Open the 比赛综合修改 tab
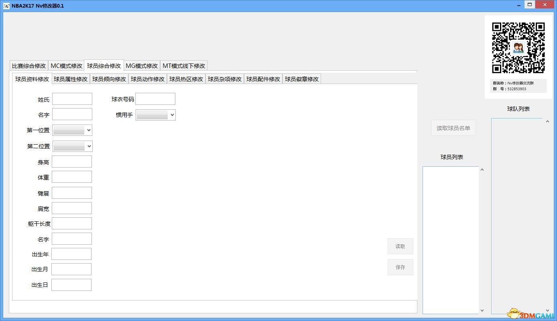557x321 pixels. point(29,66)
